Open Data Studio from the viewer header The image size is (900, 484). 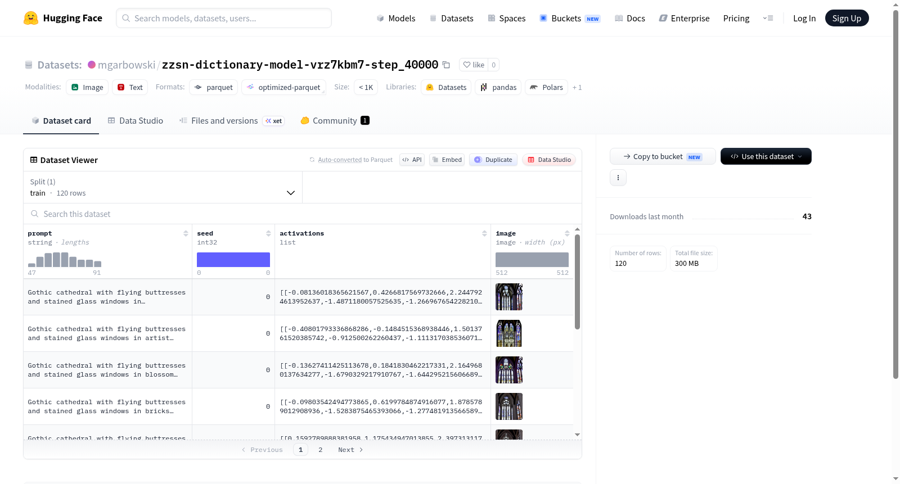coord(549,160)
